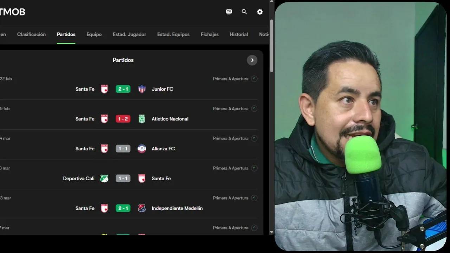
Task: Open 1 - 1 score versus Alianza FC
Action: [123, 149]
